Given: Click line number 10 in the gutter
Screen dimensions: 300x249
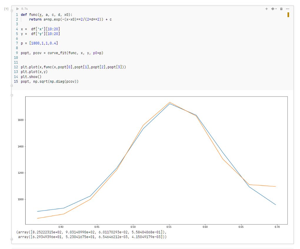Looking at the screenshot, I should point(16,58).
